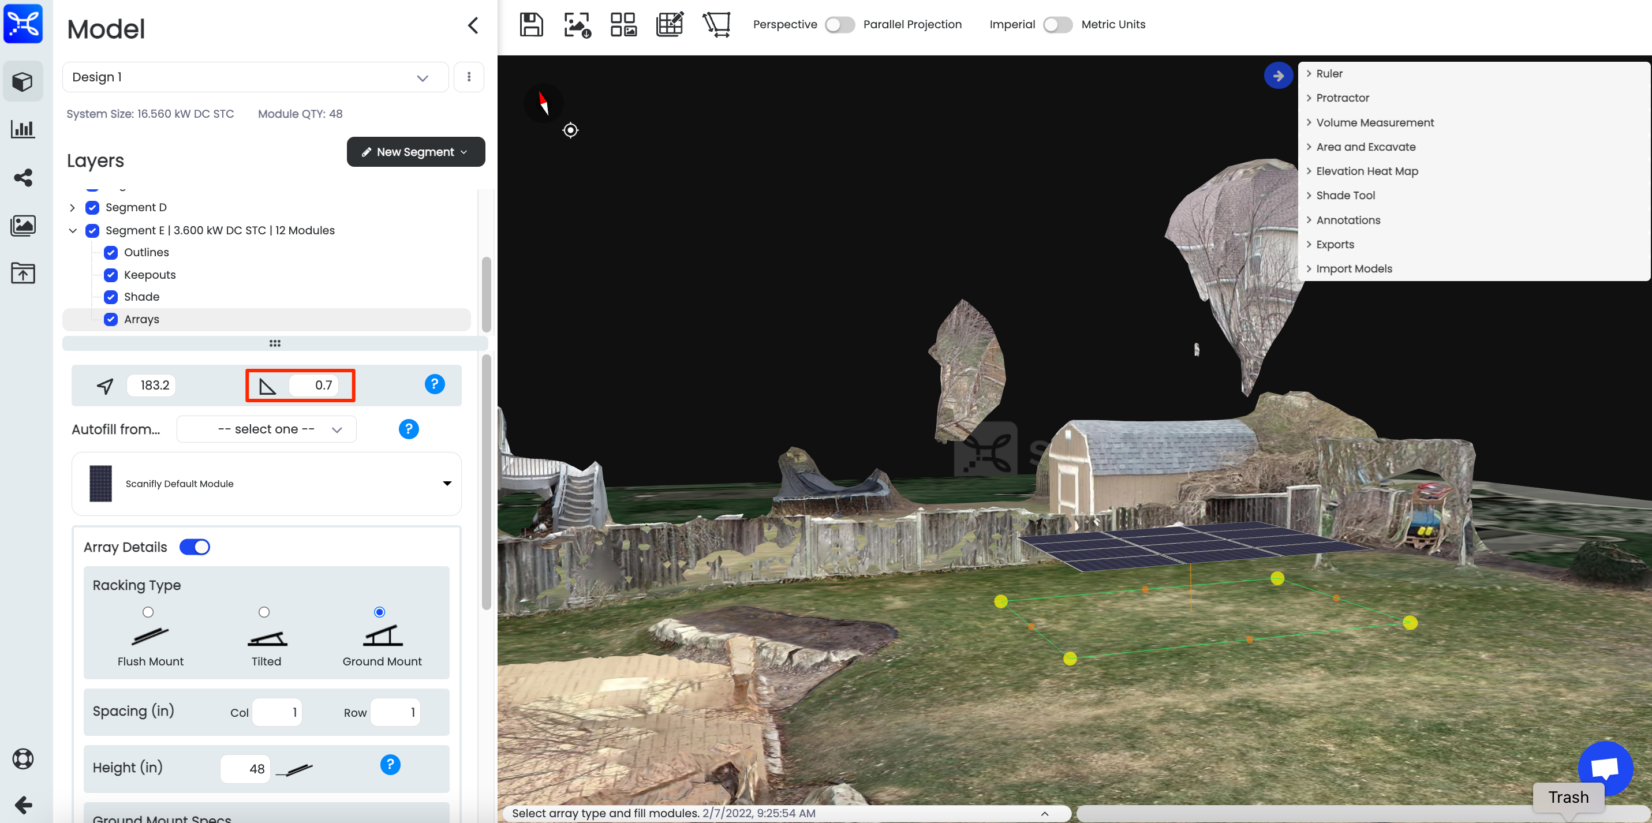Click the layers list vertical scrollbar
Viewport: 1652px width, 823px height.
click(x=487, y=294)
